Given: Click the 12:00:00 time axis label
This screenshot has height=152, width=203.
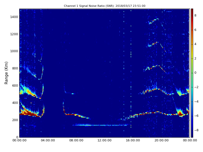Looking at the screenshot, I should (105, 140).
